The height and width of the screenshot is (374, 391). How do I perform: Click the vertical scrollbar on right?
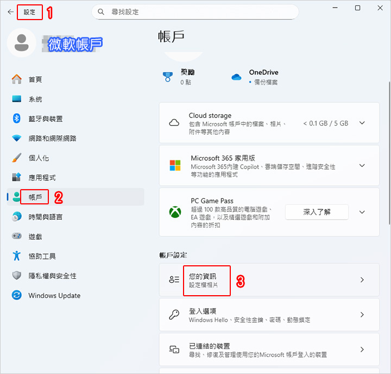[389, 153]
